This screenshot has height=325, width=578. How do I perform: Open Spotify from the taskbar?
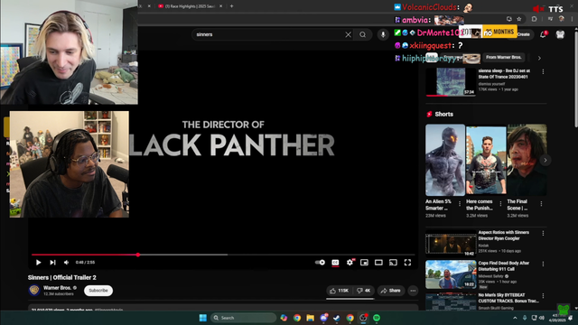point(377,318)
